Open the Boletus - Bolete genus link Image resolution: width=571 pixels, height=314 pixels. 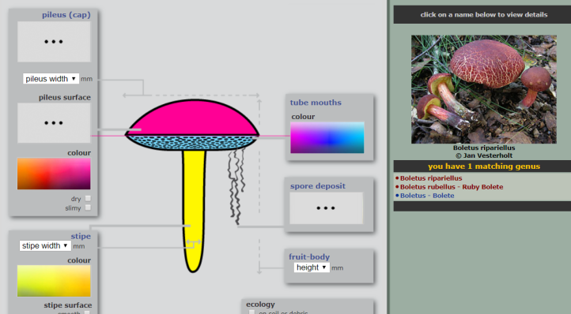coord(427,196)
